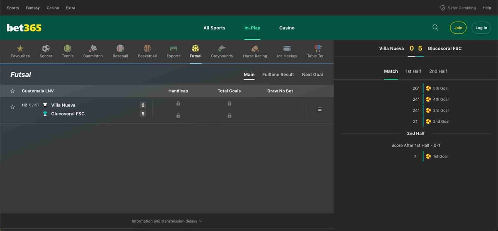Show the 1st Half timeline tab
This screenshot has width=498, height=231.
[413, 71]
